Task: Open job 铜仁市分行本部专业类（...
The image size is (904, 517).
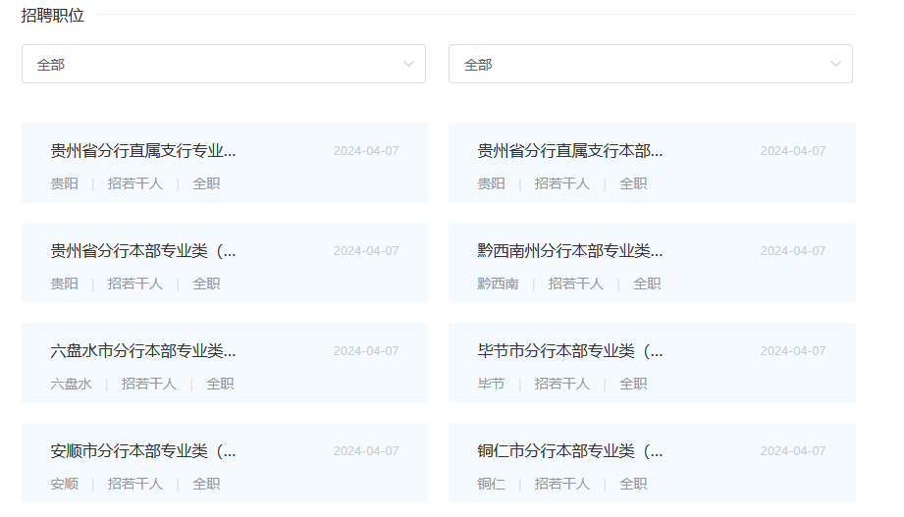Action: [x=569, y=451]
